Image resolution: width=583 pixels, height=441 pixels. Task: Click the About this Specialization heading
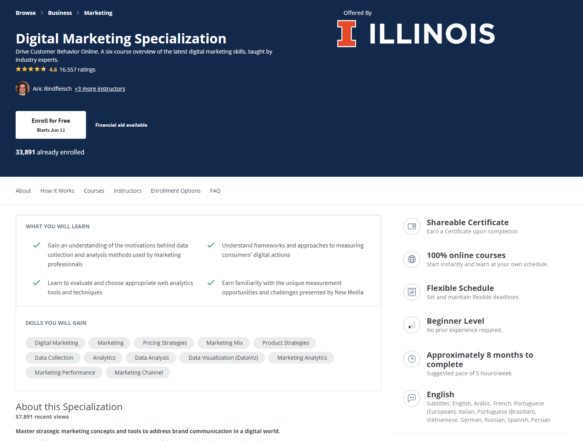pyautogui.click(x=69, y=407)
